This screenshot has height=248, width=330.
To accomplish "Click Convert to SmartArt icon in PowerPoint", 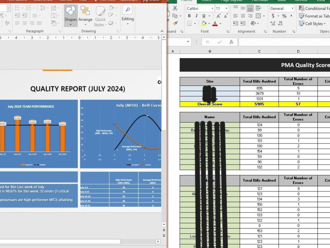I will click(x=54, y=23).
